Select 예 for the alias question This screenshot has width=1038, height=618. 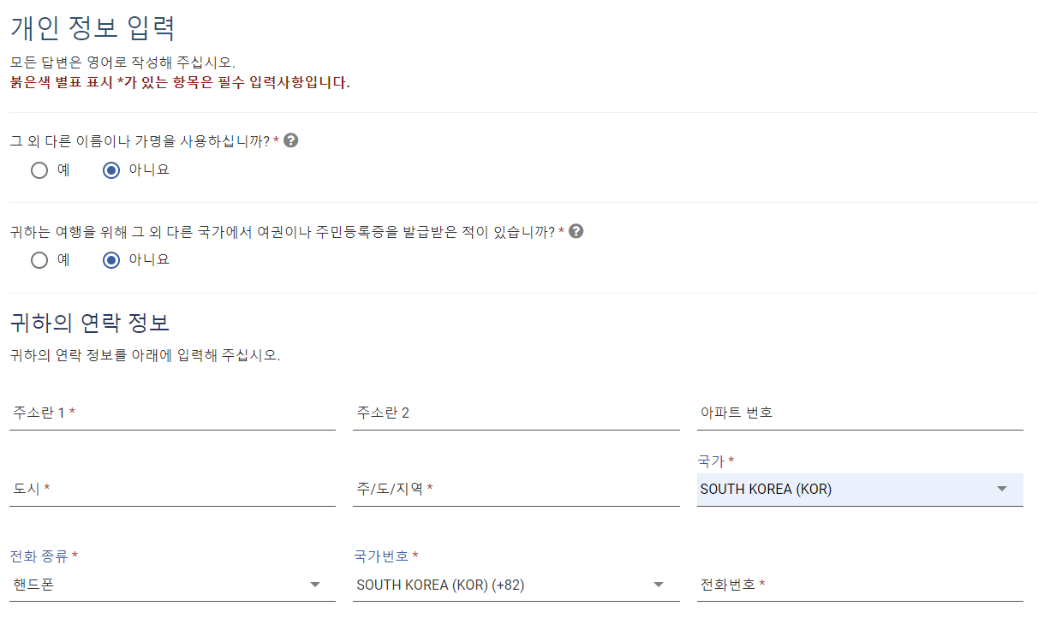click(x=39, y=170)
